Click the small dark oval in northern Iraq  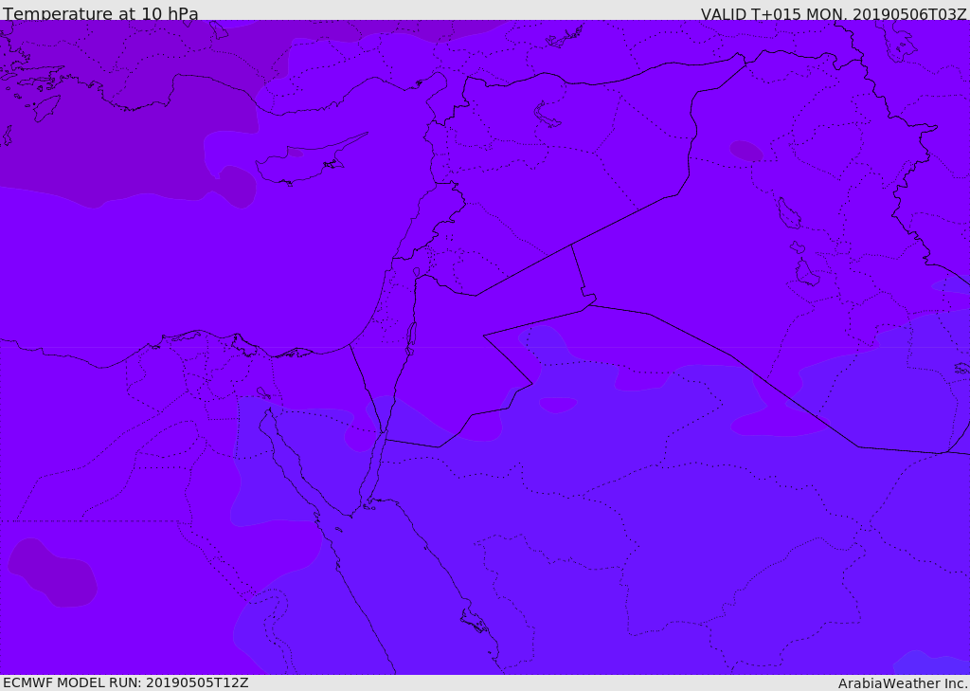click(x=746, y=151)
